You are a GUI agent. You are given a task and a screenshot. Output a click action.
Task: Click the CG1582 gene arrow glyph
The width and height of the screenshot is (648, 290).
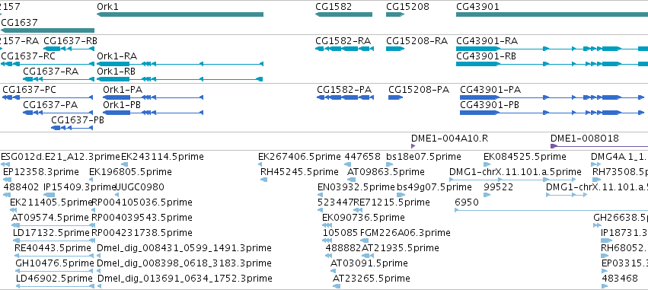(343, 14)
